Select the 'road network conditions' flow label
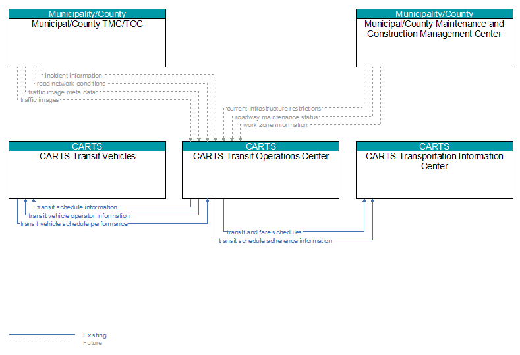Viewport: 520px width, 355px height. (x=71, y=84)
